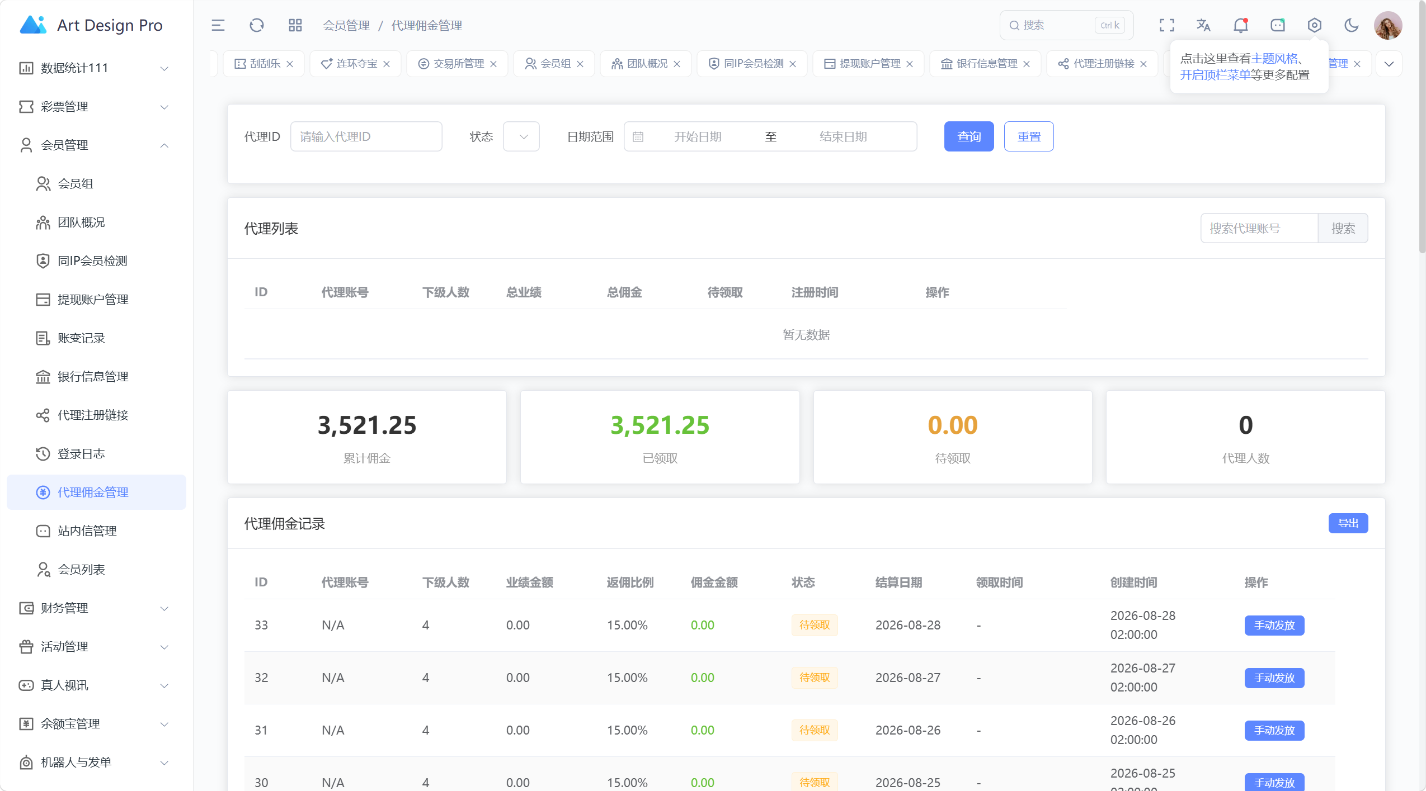Click the 导出 button
The height and width of the screenshot is (791, 1426).
click(x=1348, y=523)
